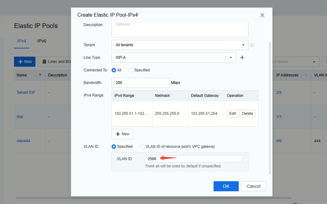Edit the 103.205.51.1 IPv4 range entry
This screenshot has width=327, height=204.
232,113
